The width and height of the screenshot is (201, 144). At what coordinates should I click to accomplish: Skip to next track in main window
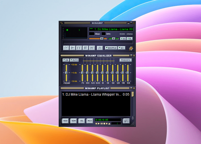point(92,48)
